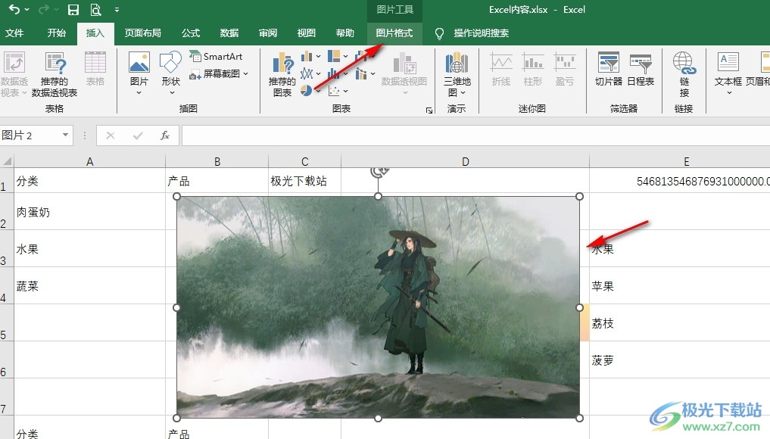Viewport: 770px width, 439px height.
Task: Open the Name Box dropdown arrow
Action: 65,135
